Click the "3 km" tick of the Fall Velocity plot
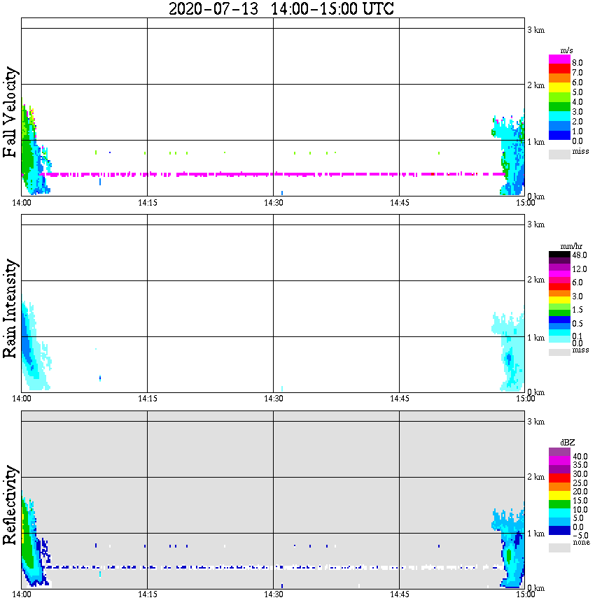 (535, 30)
